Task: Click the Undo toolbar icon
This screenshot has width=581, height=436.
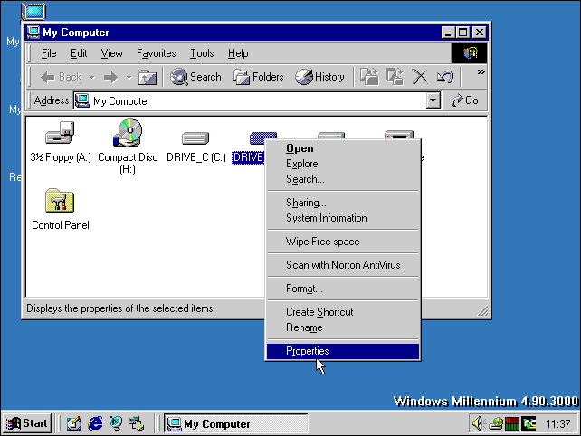Action: (x=445, y=77)
